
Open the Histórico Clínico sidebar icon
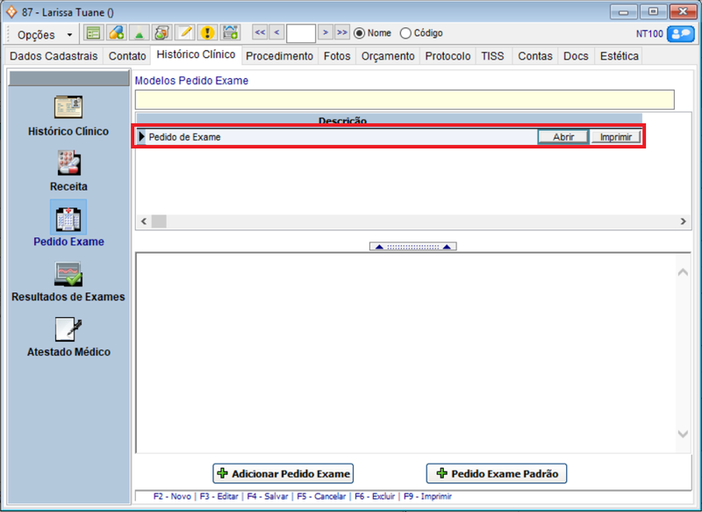68,108
